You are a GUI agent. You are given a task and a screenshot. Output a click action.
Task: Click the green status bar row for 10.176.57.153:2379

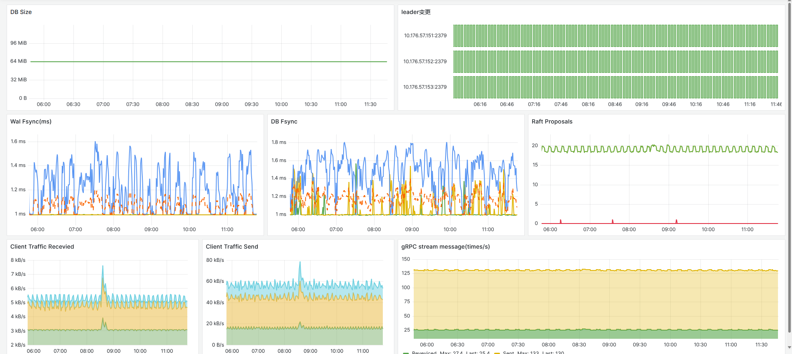point(615,87)
